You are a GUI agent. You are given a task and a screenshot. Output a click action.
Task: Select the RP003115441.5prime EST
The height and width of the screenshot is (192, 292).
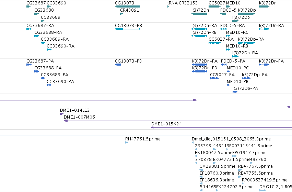click(227, 149)
